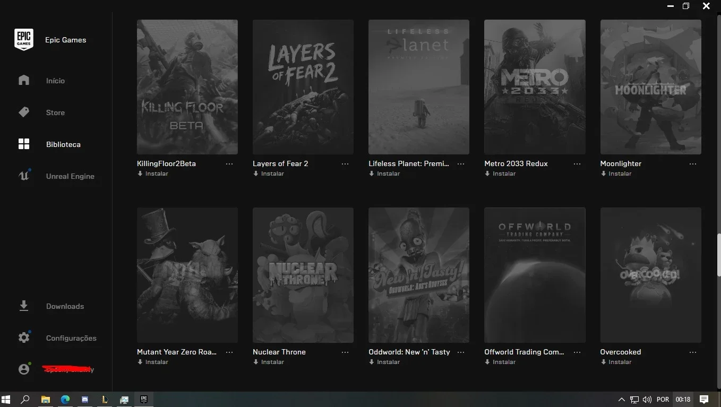This screenshot has width=721, height=407.
Task: Open the Nuclear Throne cover thumbnail
Action: coord(303,275)
